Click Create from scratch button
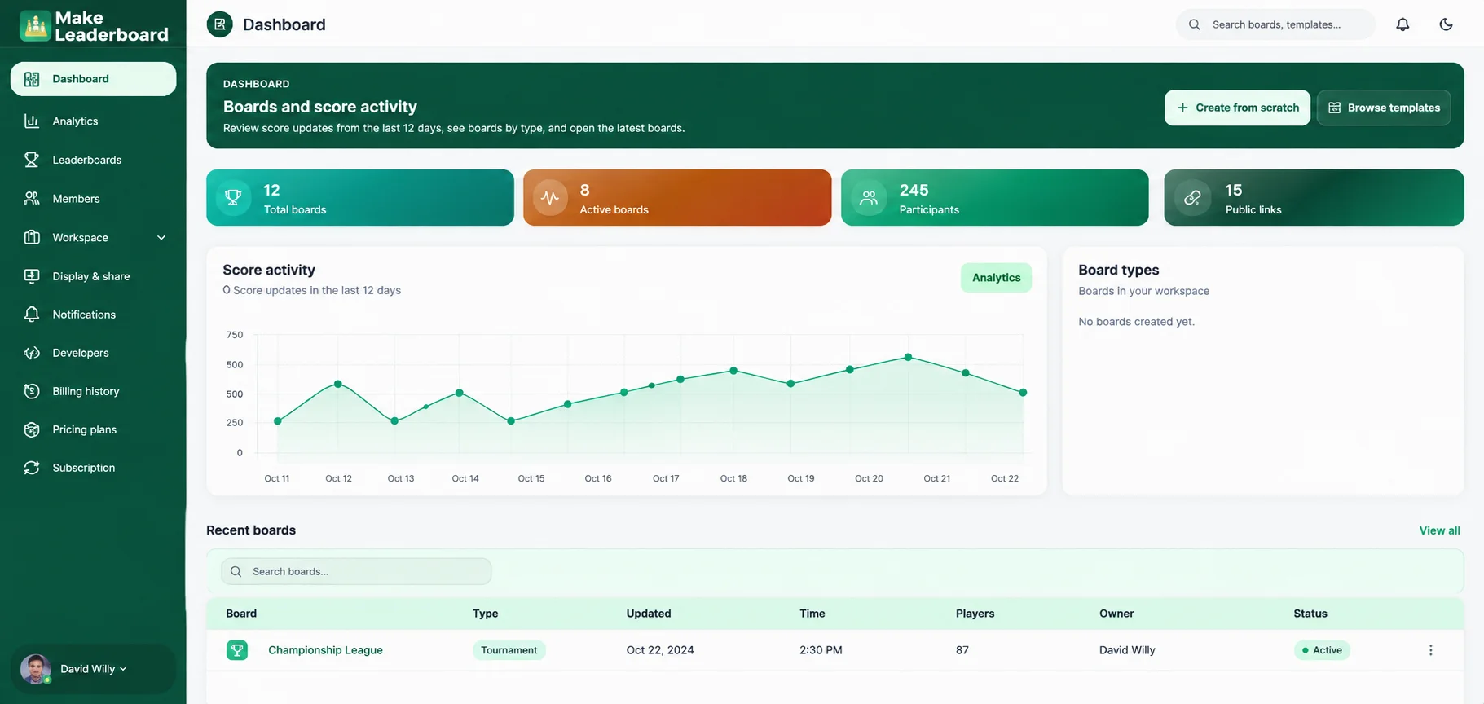 1237,108
